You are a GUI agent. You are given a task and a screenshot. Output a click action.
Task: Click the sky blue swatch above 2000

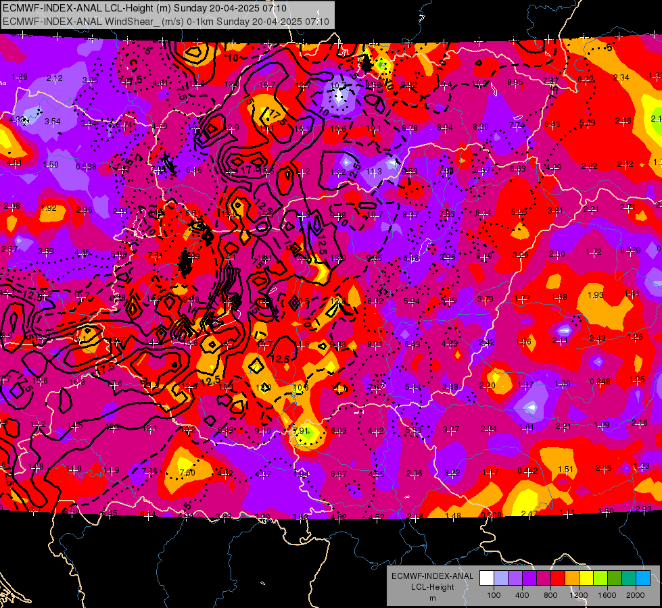(643, 578)
